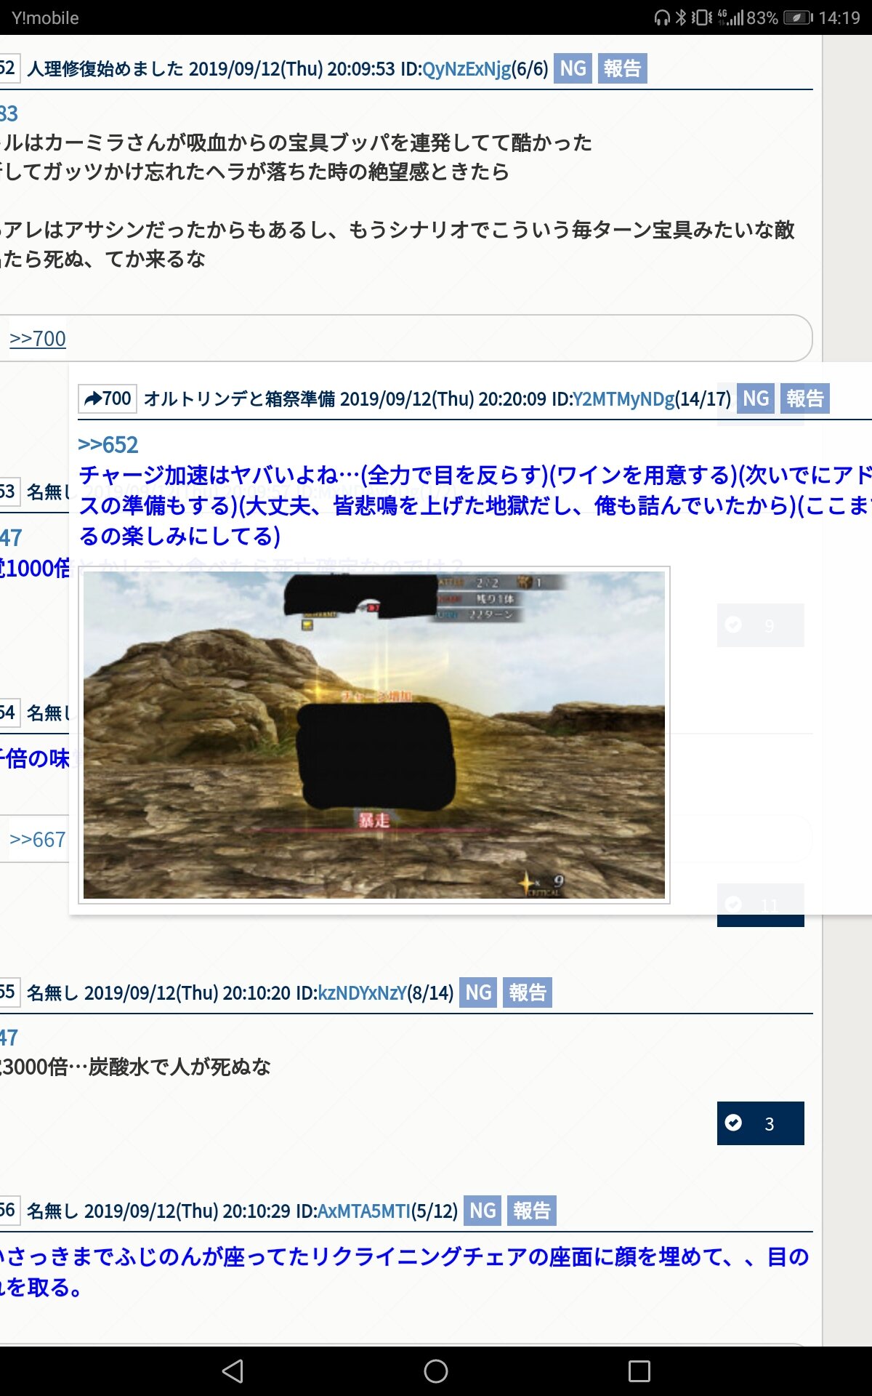Tap 報告 button on post 700 popup

click(804, 398)
